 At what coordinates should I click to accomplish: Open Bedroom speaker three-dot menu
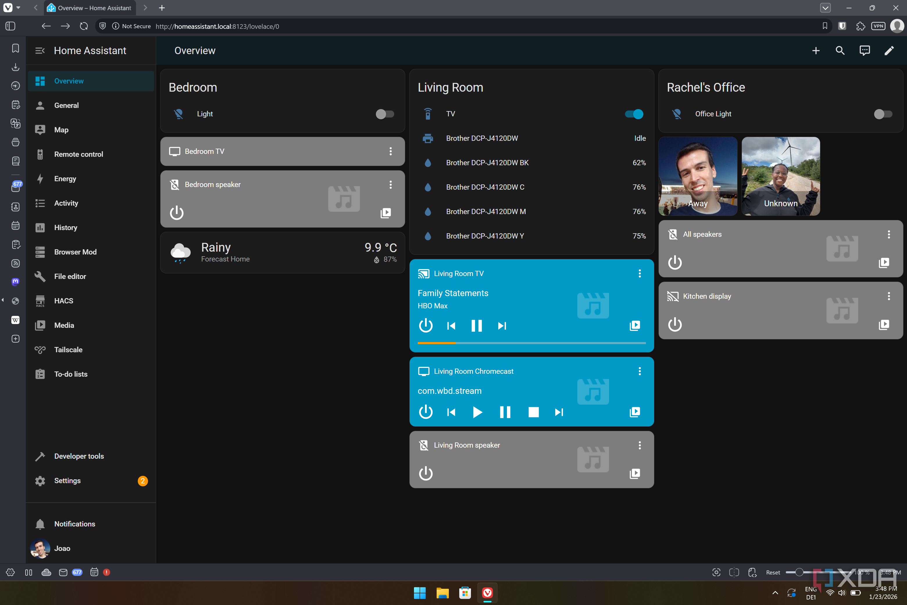point(391,184)
